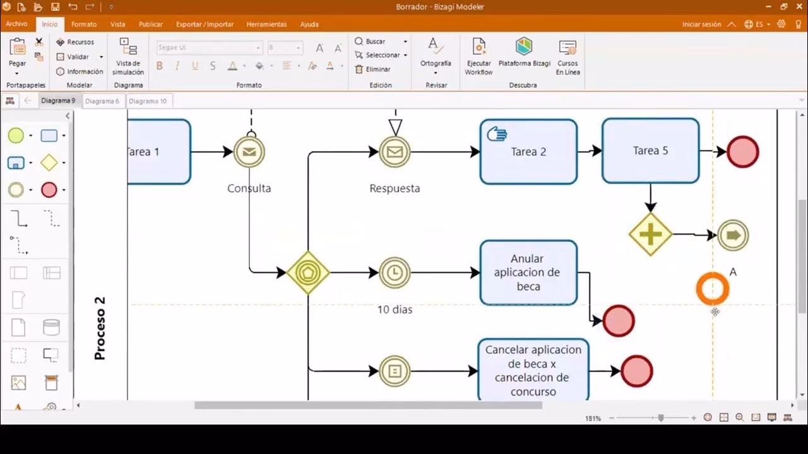Open Vista de simulación
The width and height of the screenshot is (808, 454).
[x=128, y=56]
